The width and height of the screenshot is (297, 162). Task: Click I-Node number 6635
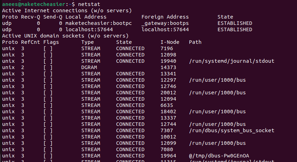click(166, 105)
